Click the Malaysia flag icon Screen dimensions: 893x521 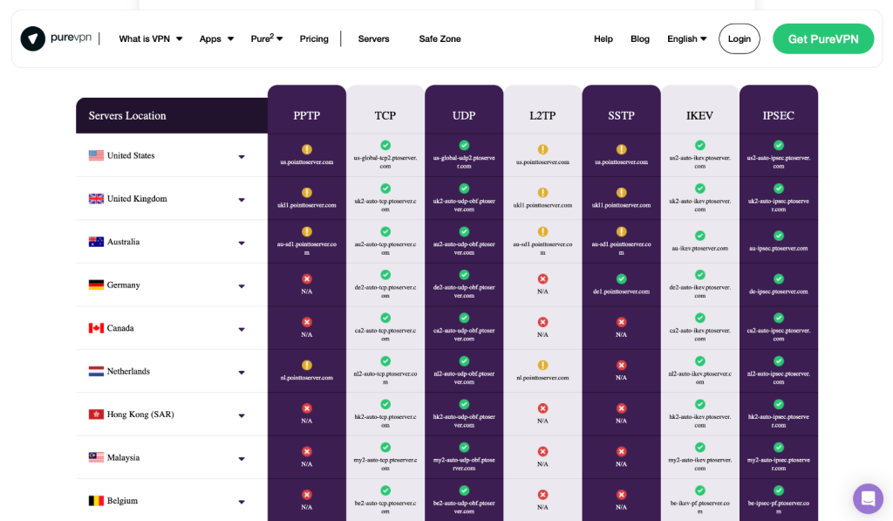(x=96, y=457)
